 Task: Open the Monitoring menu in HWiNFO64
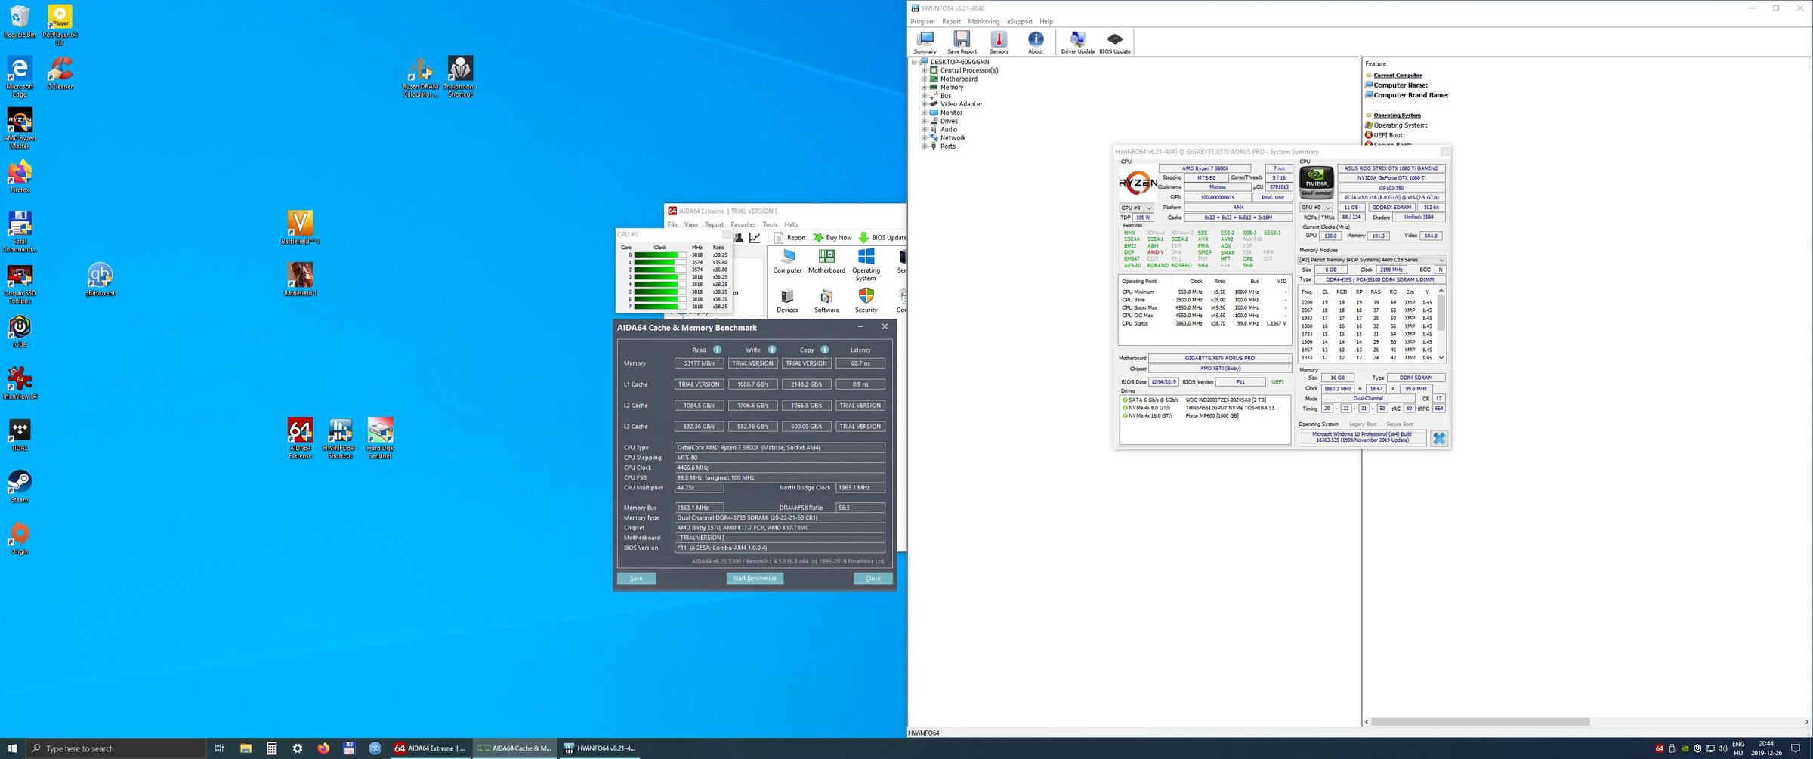click(x=984, y=22)
